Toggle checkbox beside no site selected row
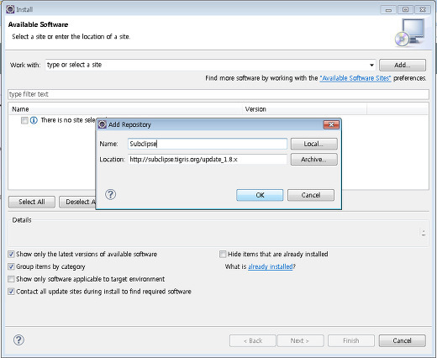The image size is (437, 358). 24,120
